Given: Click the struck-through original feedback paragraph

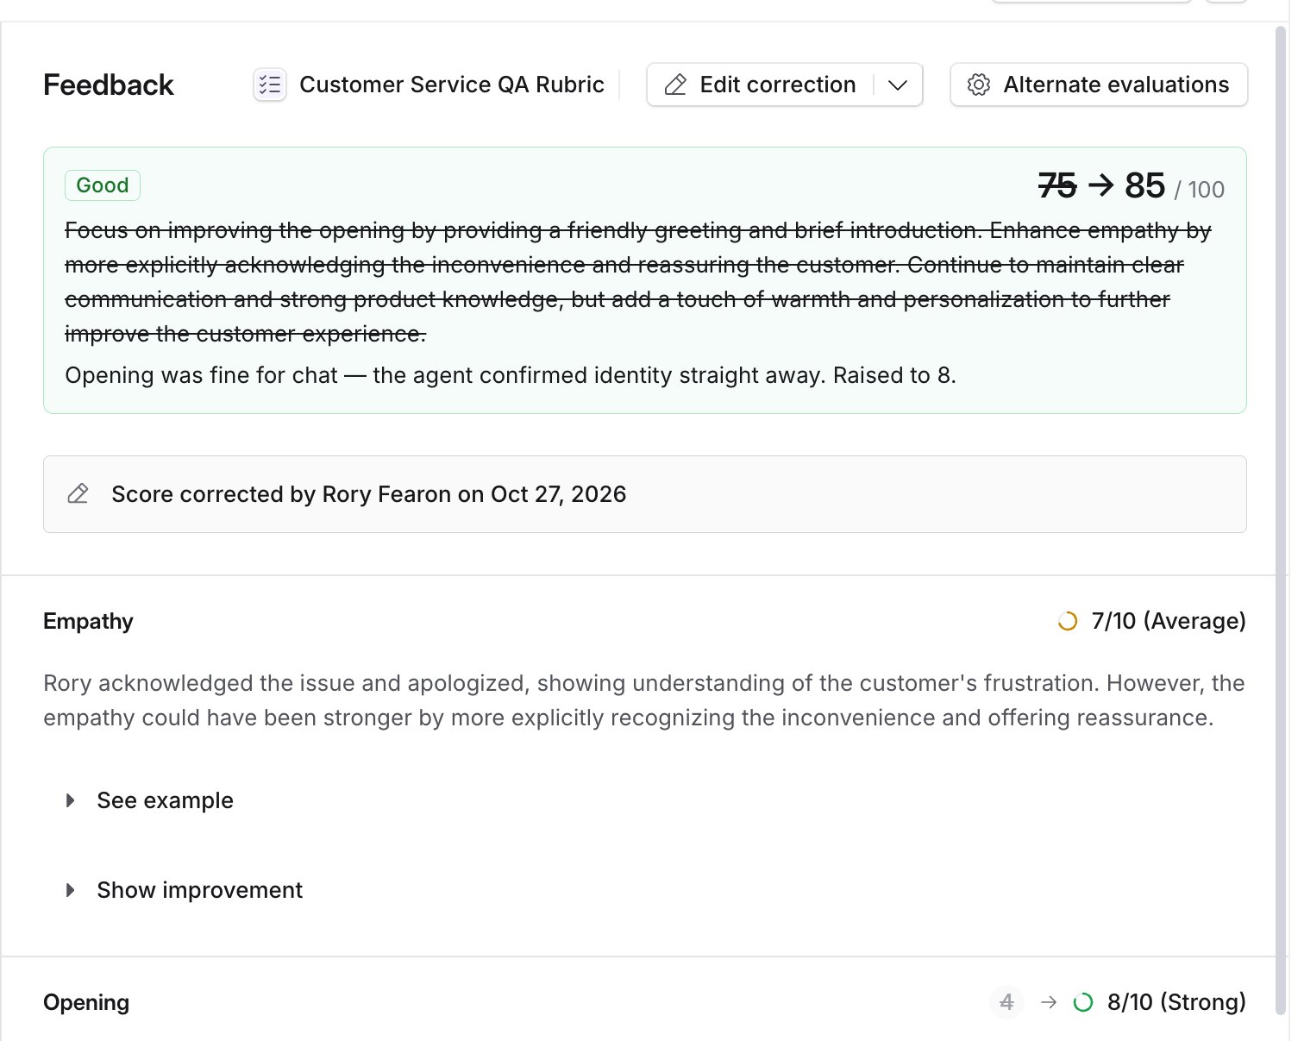Looking at the screenshot, I should pyautogui.click(x=638, y=282).
